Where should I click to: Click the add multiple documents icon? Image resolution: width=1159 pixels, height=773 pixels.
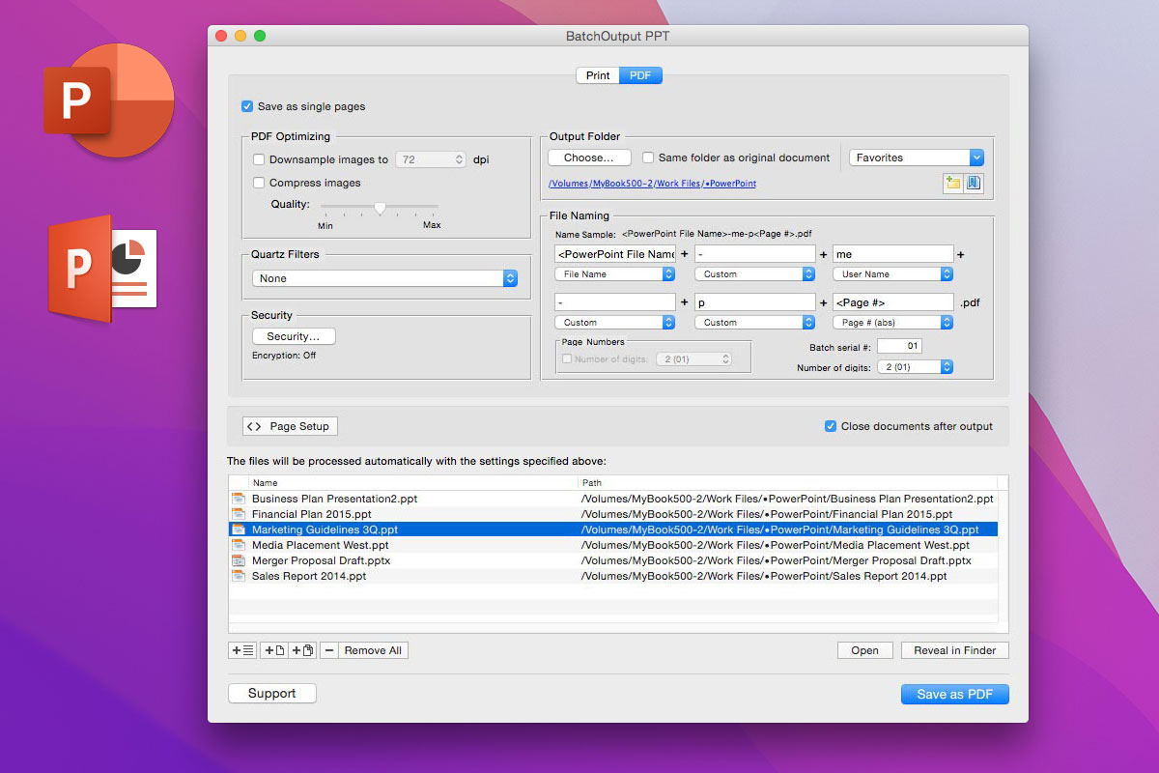[302, 650]
